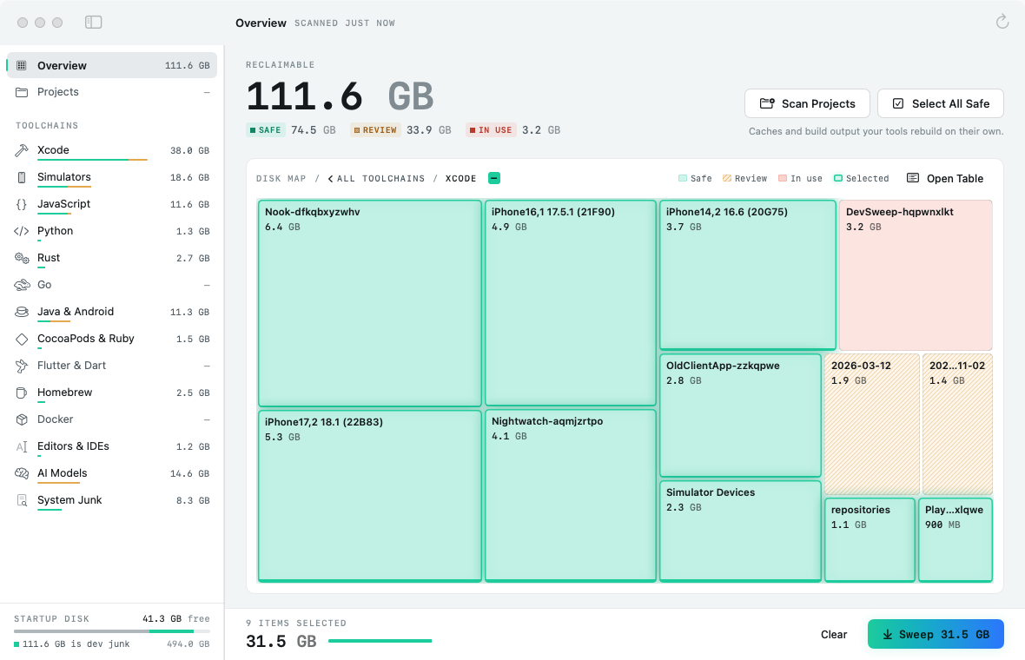The image size is (1025, 660).
Task: Click the IN USE 3.2 GB badge
Action: pyautogui.click(x=513, y=130)
